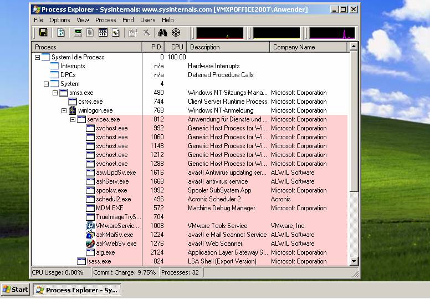
Task: Click the Properties toolbar icon
Action: coord(133,33)
